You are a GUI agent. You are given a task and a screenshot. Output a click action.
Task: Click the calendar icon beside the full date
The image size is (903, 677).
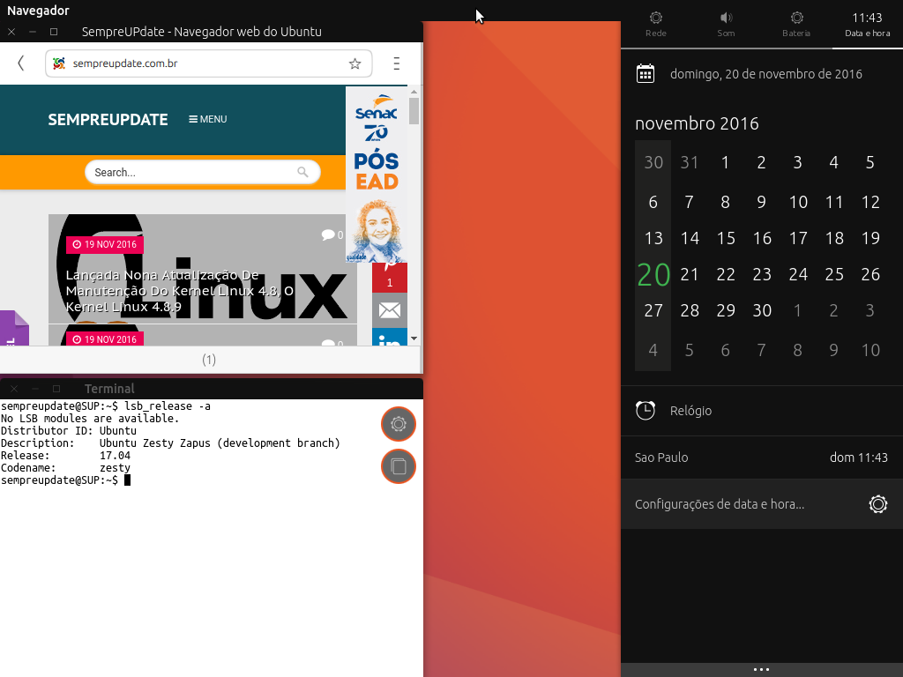point(646,74)
